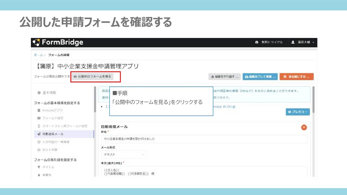The image size is (347, 195).
Task: Click save icon beside 入力内容の一時保存
Action: coord(39,142)
